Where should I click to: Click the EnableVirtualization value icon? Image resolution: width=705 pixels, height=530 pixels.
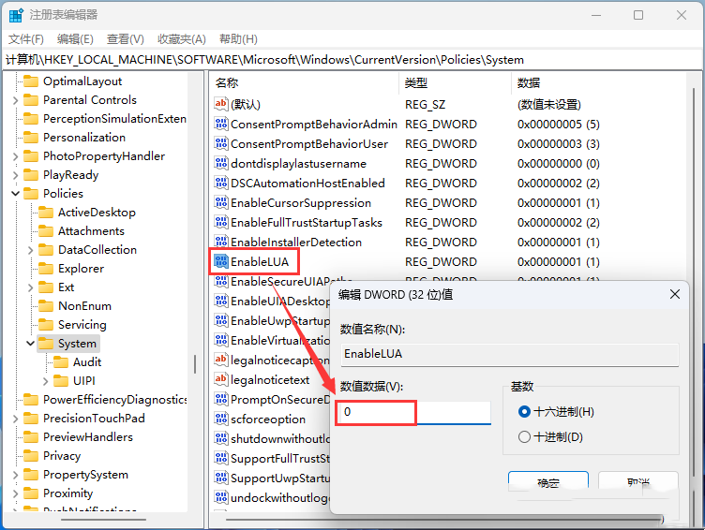click(220, 340)
